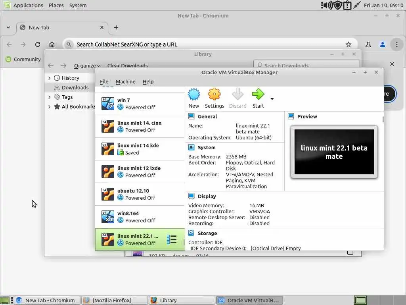Image resolution: width=406 pixels, height=305 pixels.
Task: Switch to Mozilla Firefox taskbar button
Action: [114, 300]
